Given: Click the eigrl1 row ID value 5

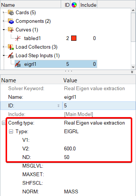Looking at the screenshot, I should (x=67, y=64).
